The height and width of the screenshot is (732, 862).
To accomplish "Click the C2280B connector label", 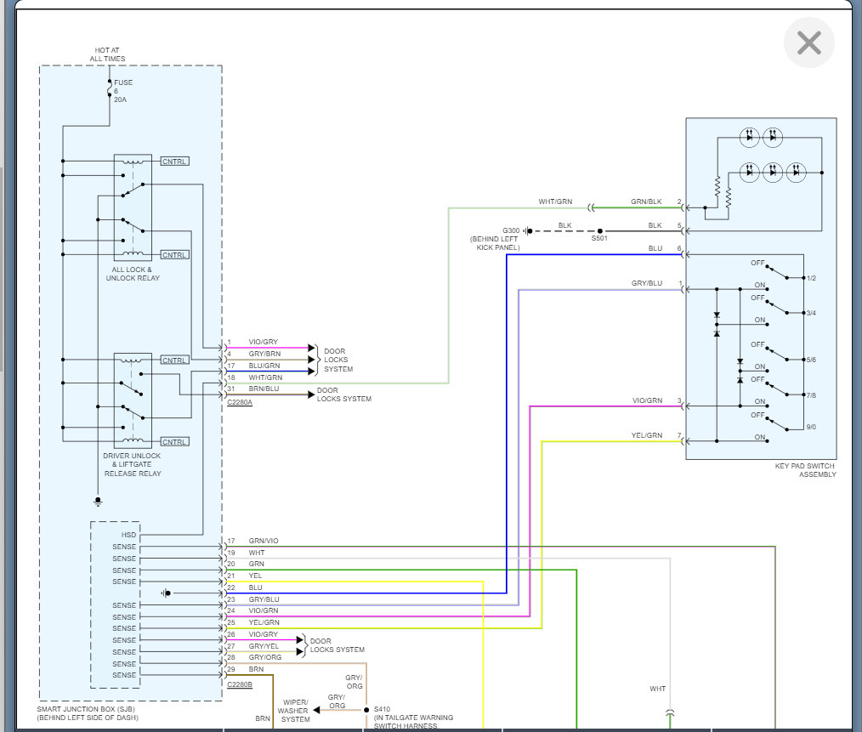I will click(x=240, y=684).
